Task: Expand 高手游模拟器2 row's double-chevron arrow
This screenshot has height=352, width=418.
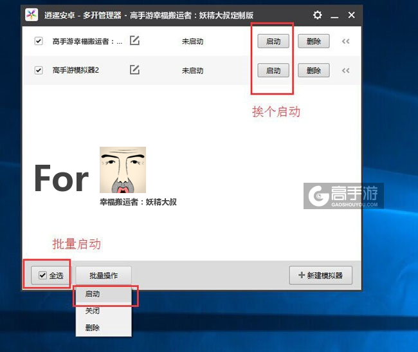Action: click(x=345, y=71)
